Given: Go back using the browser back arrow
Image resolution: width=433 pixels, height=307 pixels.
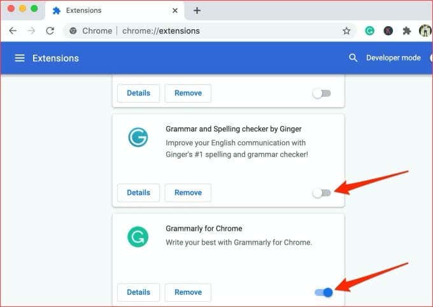Looking at the screenshot, I should click(x=13, y=31).
